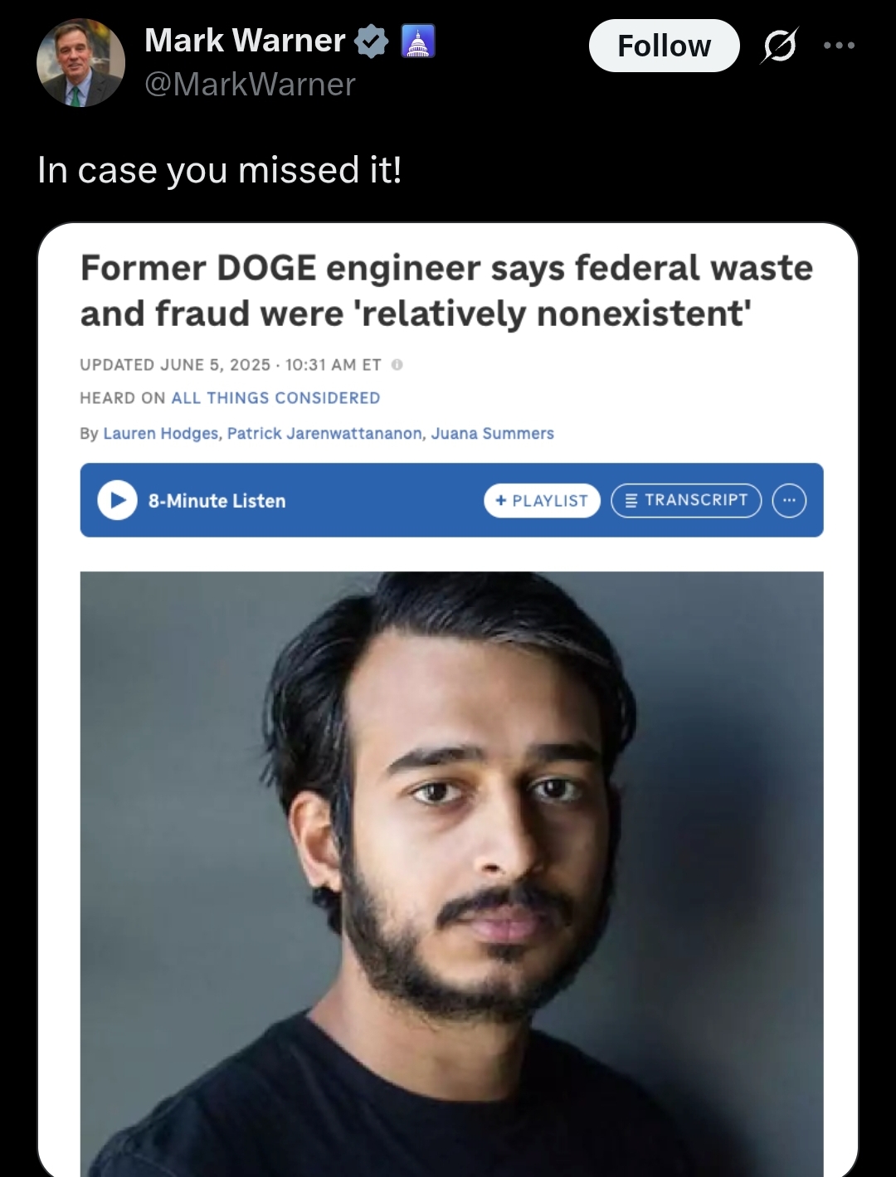This screenshot has height=1177, width=896.
Task: Follow Mark Warner's account
Action: [x=664, y=46]
